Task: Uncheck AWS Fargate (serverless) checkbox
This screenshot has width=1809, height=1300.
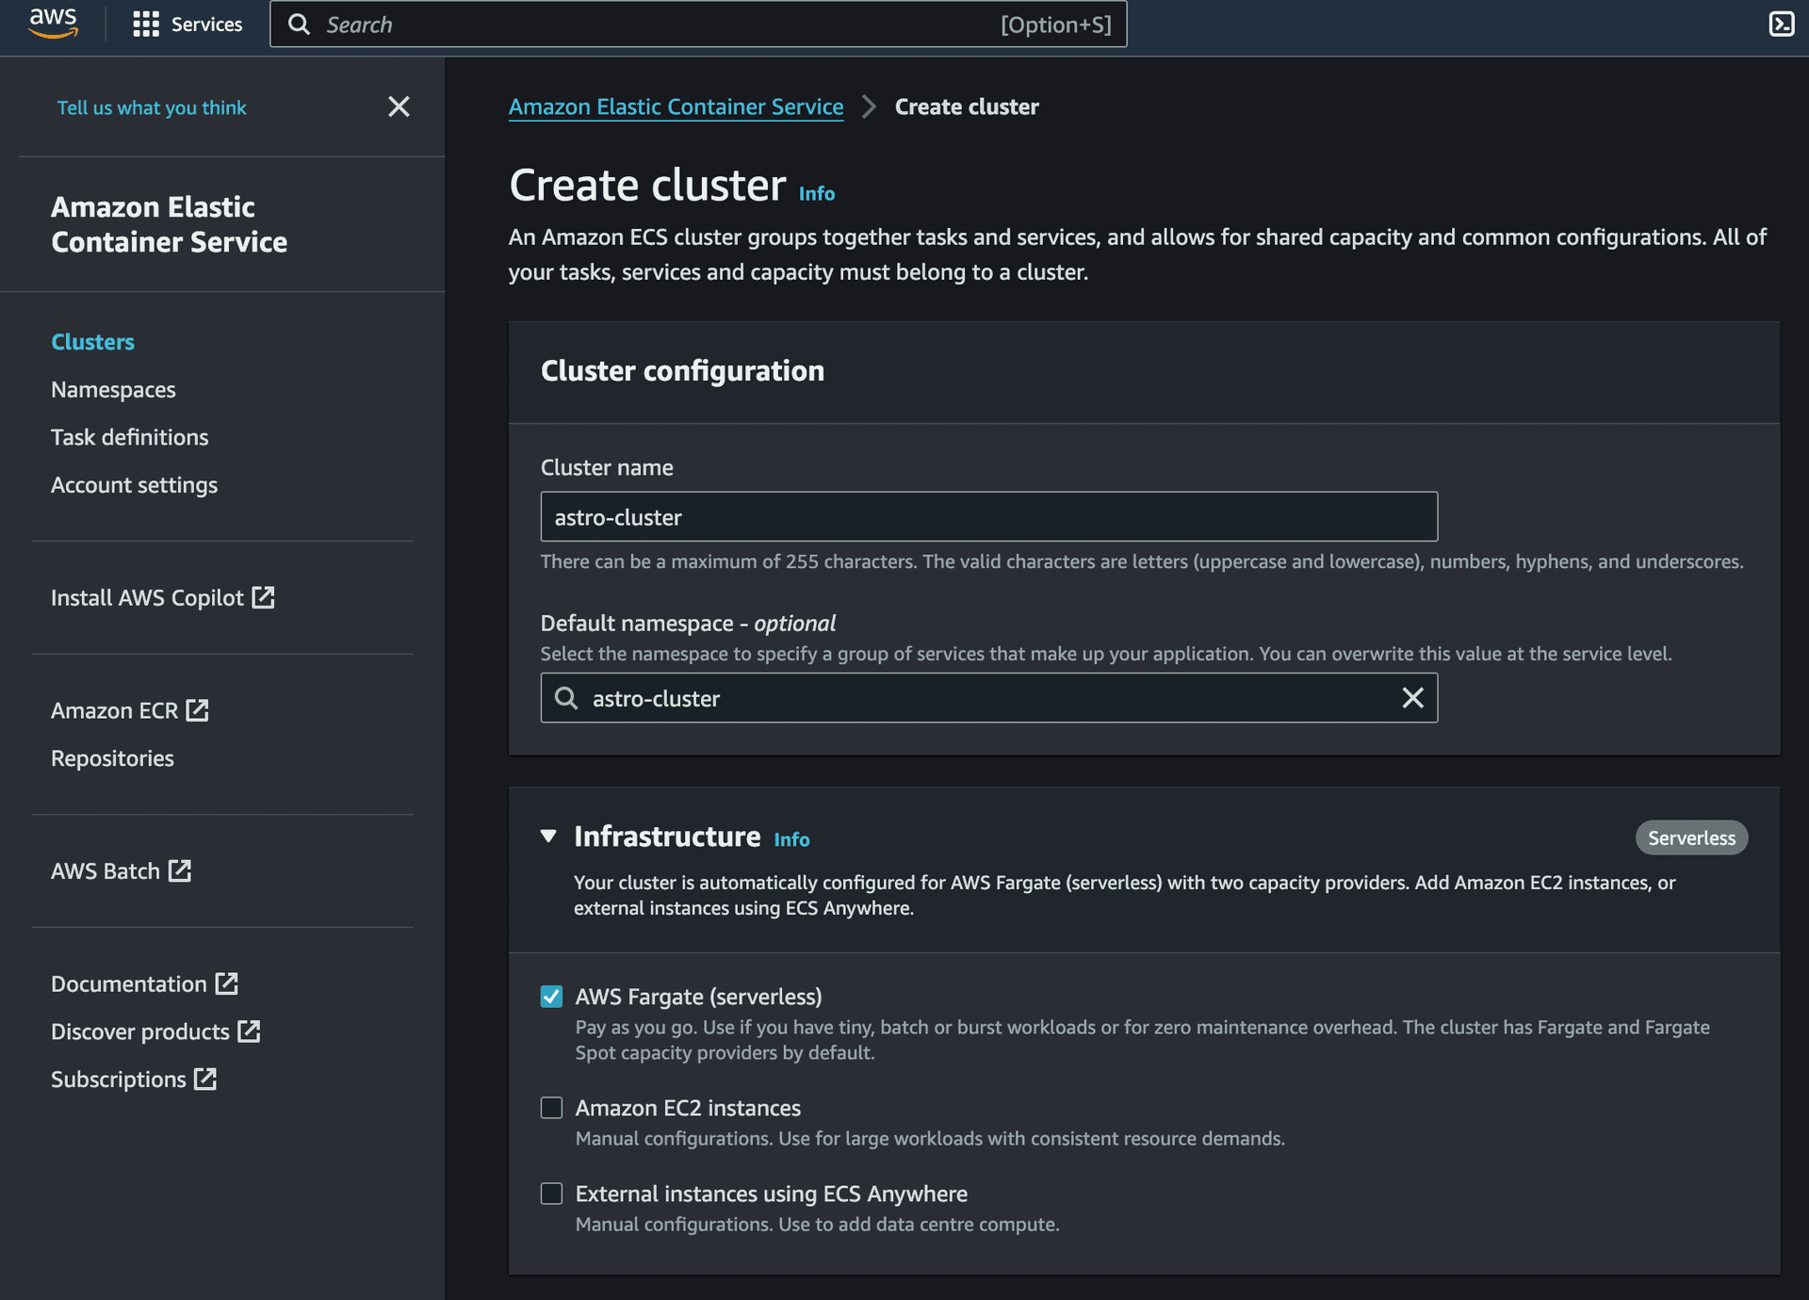Action: click(x=551, y=997)
